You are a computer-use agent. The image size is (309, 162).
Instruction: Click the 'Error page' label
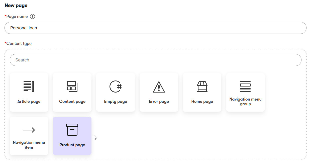point(159,102)
